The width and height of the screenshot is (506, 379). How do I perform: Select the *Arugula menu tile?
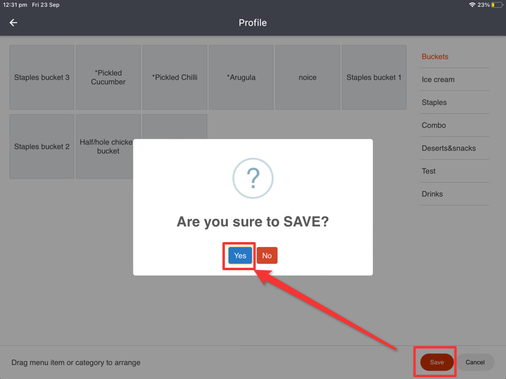(x=241, y=78)
